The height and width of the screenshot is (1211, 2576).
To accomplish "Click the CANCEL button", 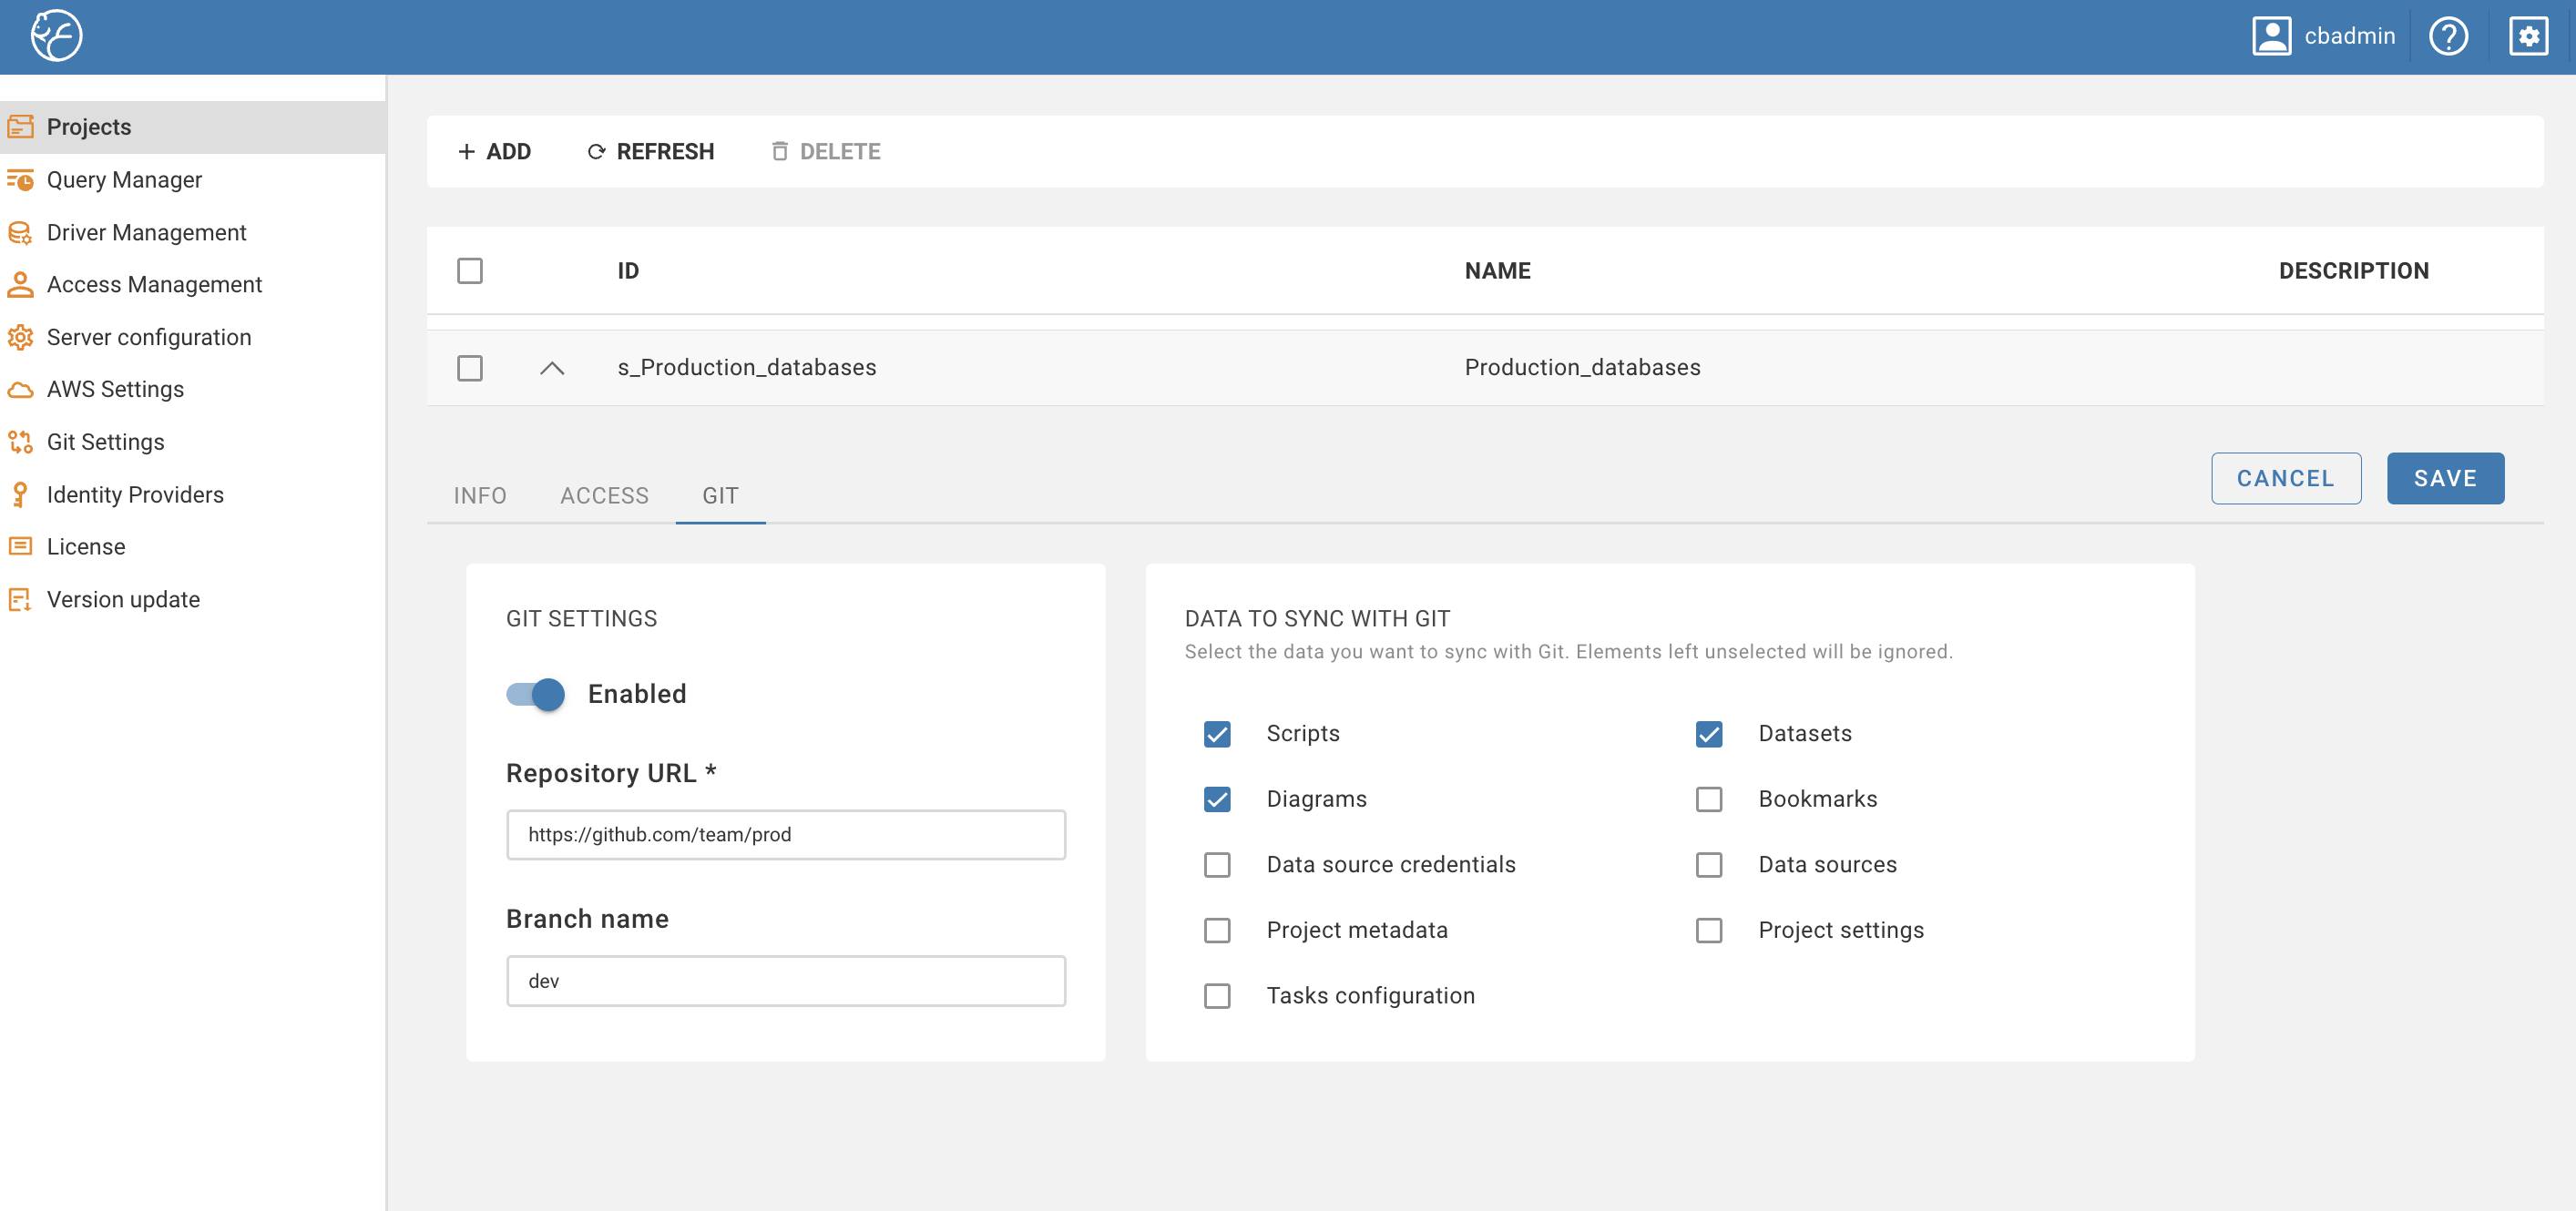I will click(x=2285, y=478).
